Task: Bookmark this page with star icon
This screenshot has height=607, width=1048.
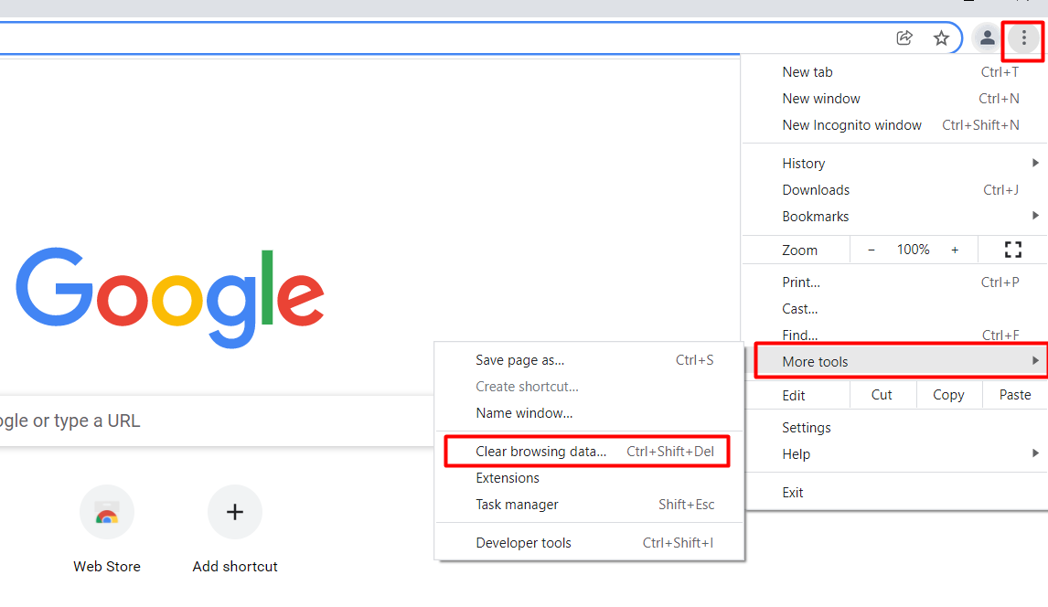Action: click(941, 38)
